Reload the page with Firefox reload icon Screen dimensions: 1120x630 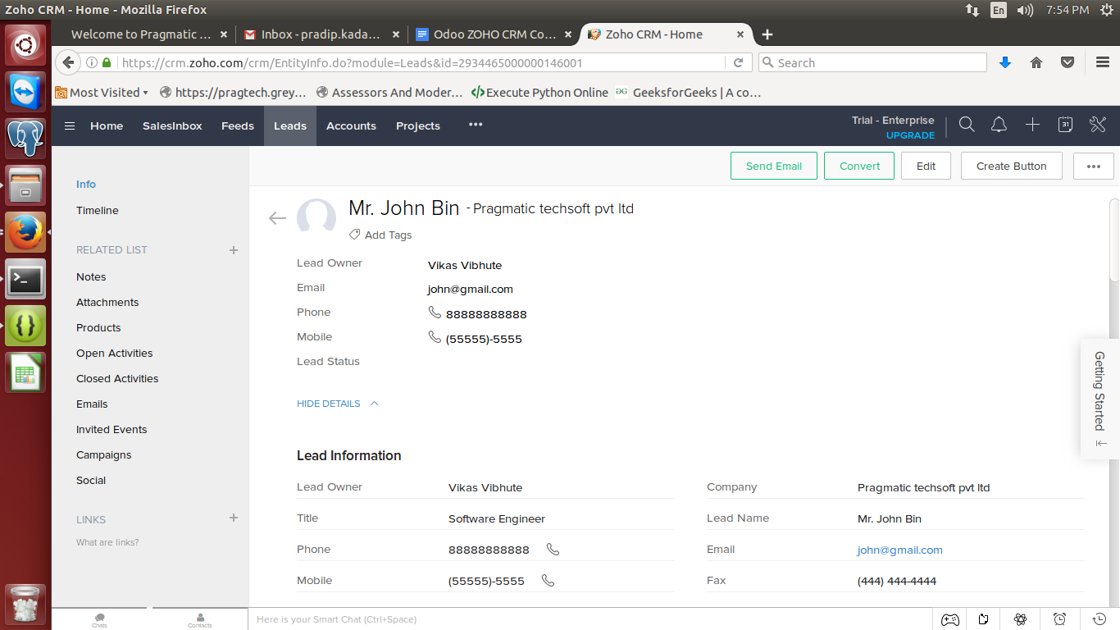tap(738, 62)
